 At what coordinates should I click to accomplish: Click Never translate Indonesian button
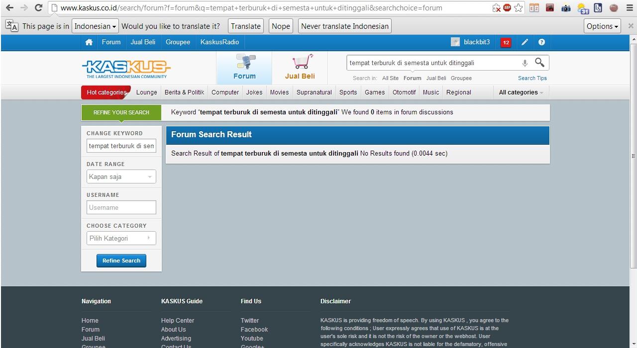[x=345, y=26]
